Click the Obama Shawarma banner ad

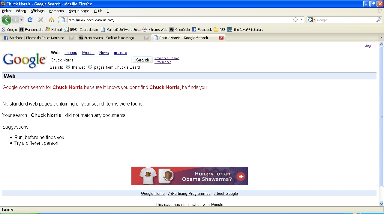pos(190,176)
